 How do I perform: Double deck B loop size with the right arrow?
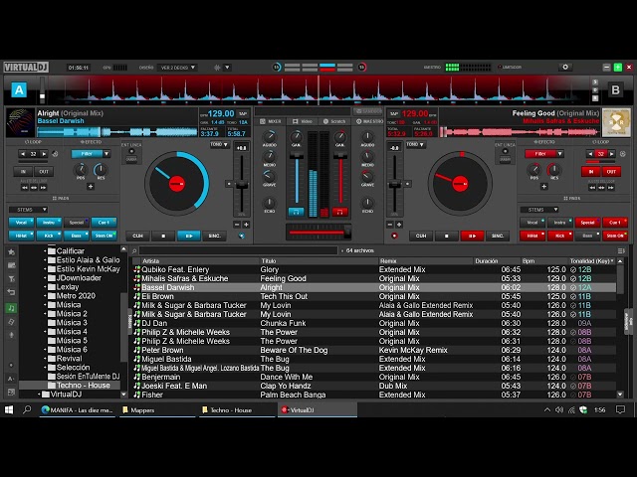pos(611,154)
